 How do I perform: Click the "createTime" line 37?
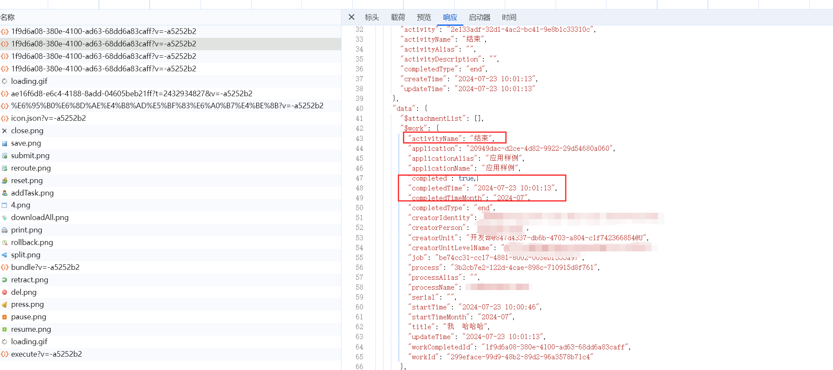coord(469,79)
